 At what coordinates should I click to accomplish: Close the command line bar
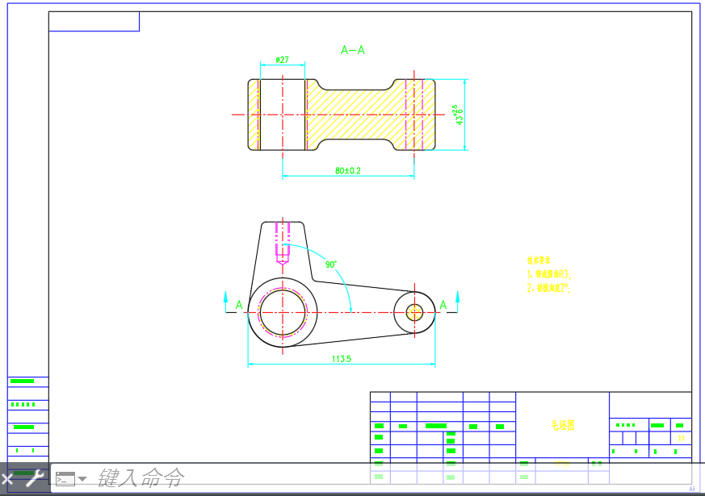[6, 479]
